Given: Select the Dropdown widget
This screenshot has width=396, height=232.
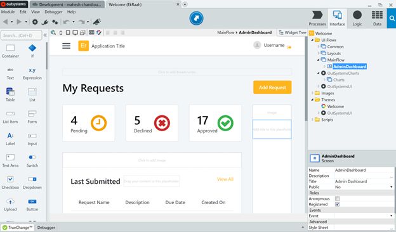Looking at the screenshot, I should 32,183.
